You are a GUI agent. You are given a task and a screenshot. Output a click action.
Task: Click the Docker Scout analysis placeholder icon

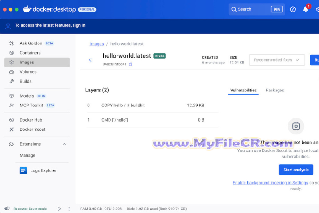coord(296,126)
